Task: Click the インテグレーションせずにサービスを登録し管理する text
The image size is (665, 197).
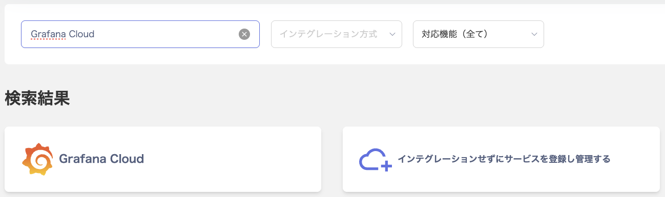Action: [x=504, y=159]
